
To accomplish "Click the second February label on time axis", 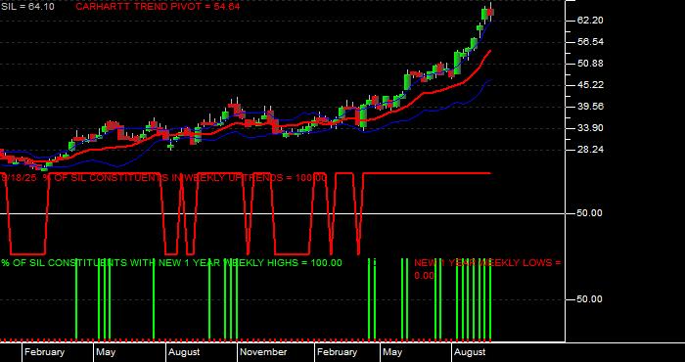I will [337, 352].
